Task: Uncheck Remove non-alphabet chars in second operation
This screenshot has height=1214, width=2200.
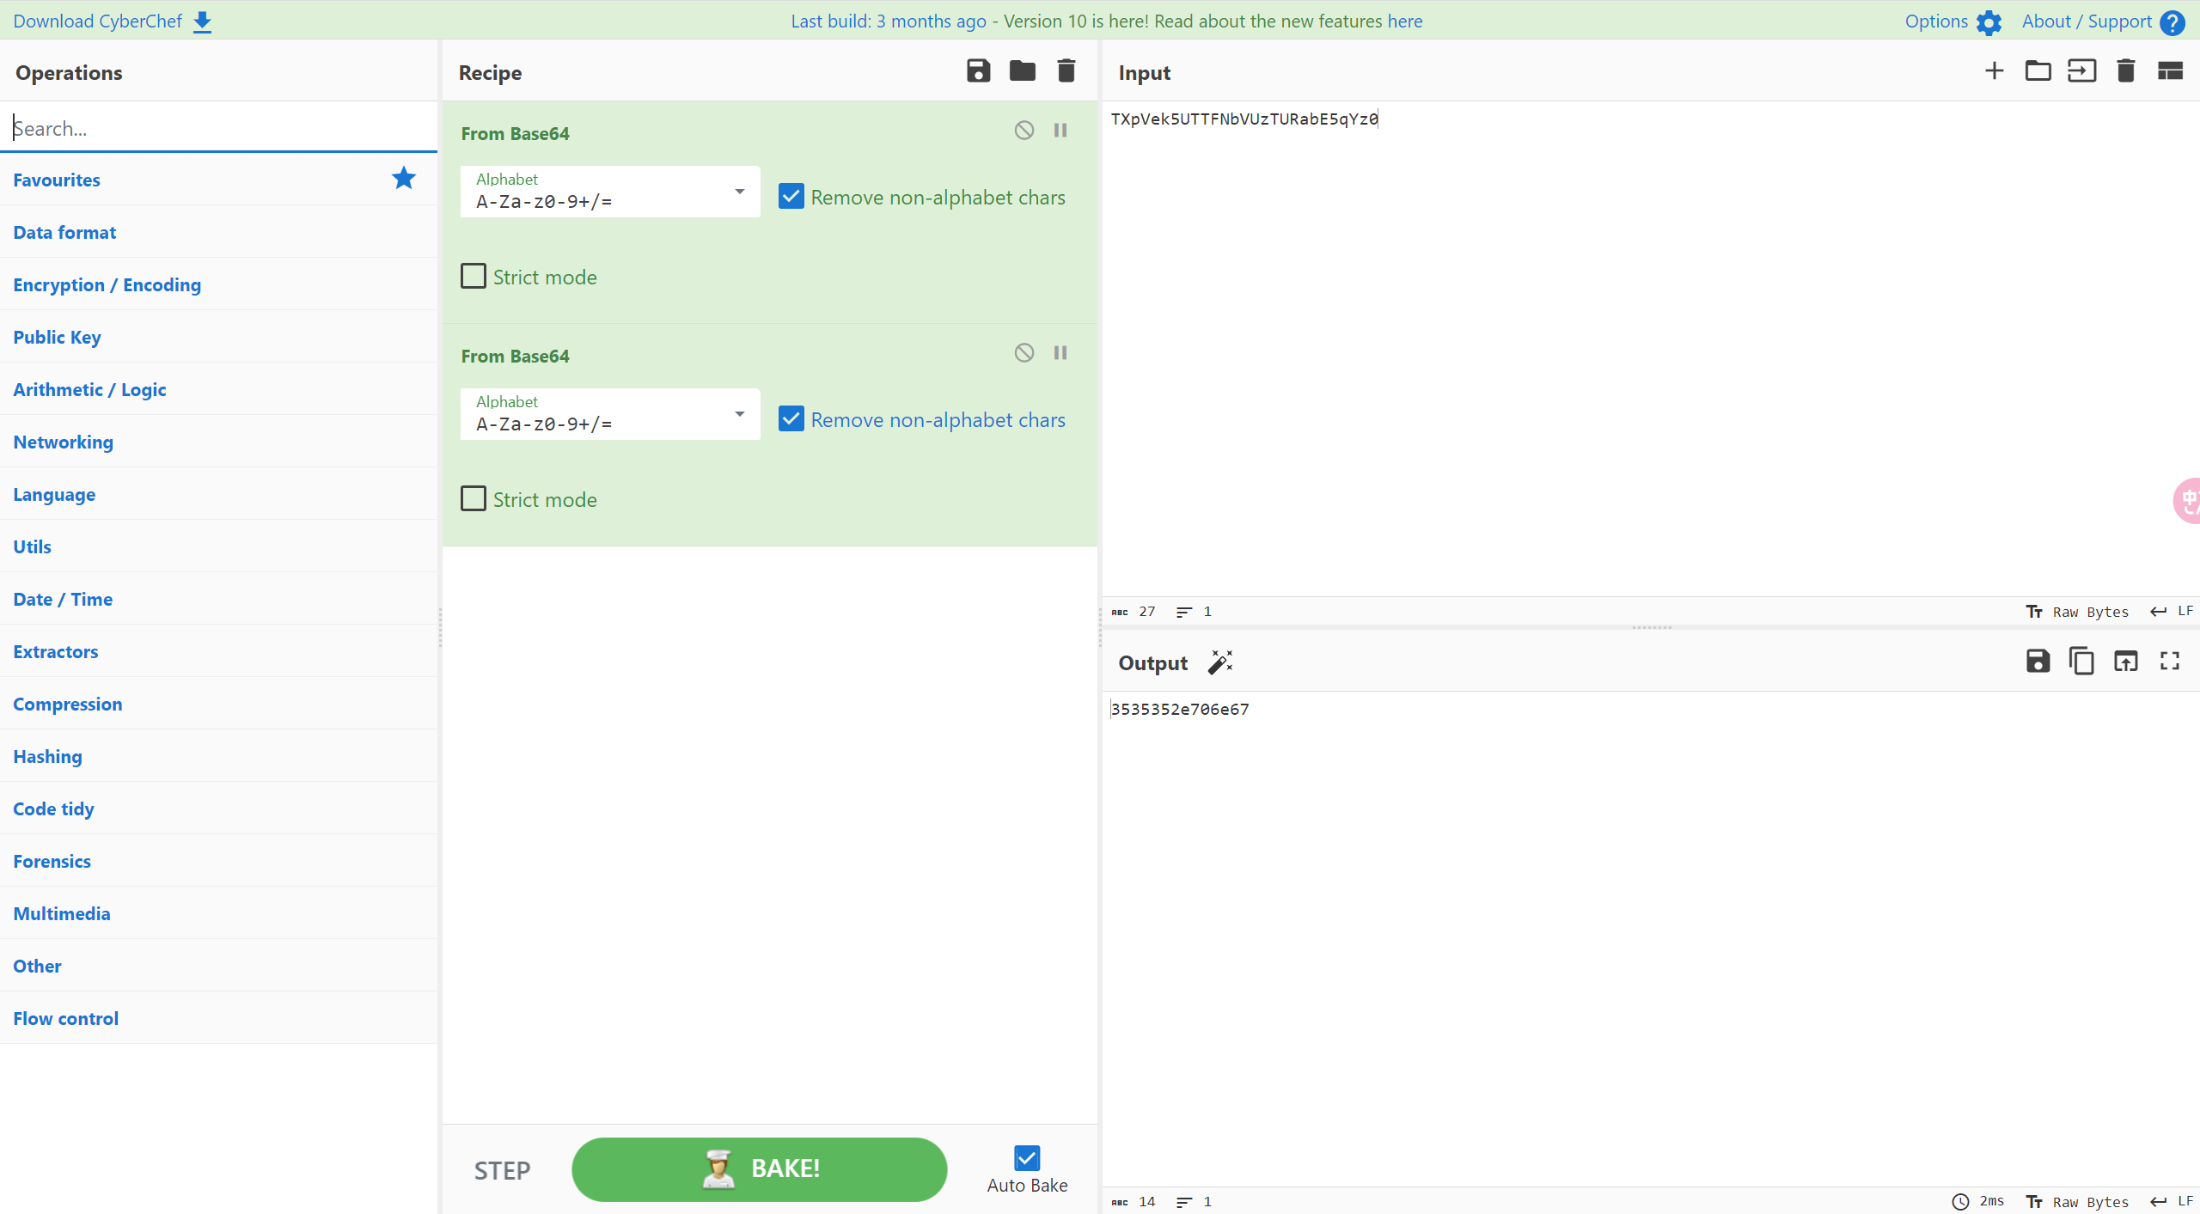Action: 791,419
